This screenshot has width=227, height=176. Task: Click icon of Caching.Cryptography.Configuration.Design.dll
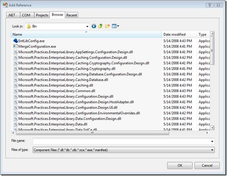16,63
